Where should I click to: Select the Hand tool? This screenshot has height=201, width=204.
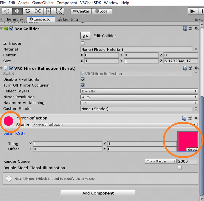(7, 11)
